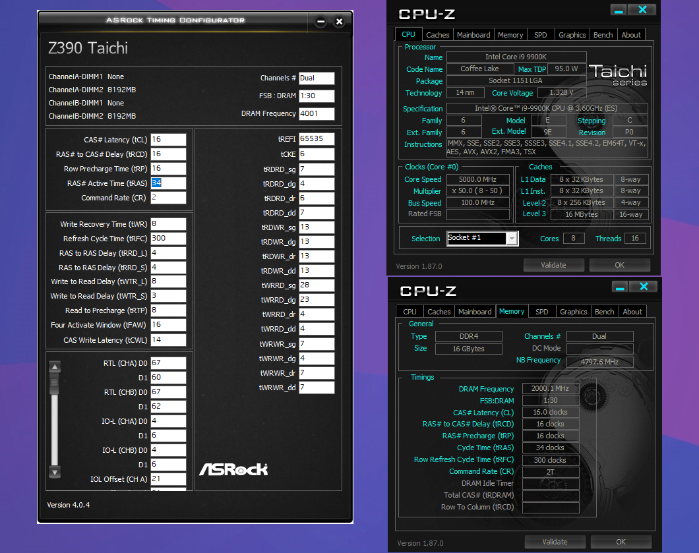The height and width of the screenshot is (553, 699).
Task: Click the Four Activate Window (tFAW) field
Action: [x=168, y=325]
